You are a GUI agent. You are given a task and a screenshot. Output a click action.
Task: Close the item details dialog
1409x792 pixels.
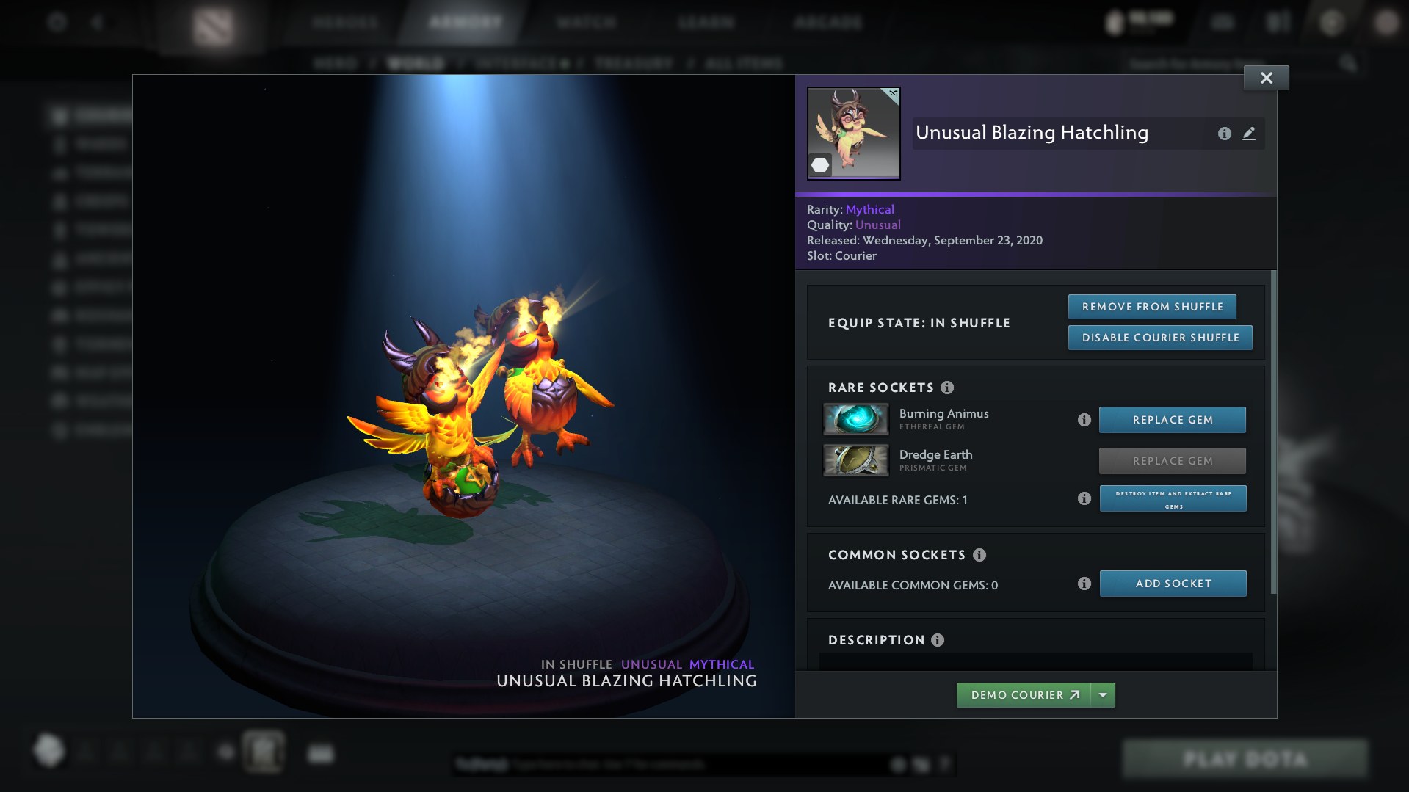coord(1266,78)
